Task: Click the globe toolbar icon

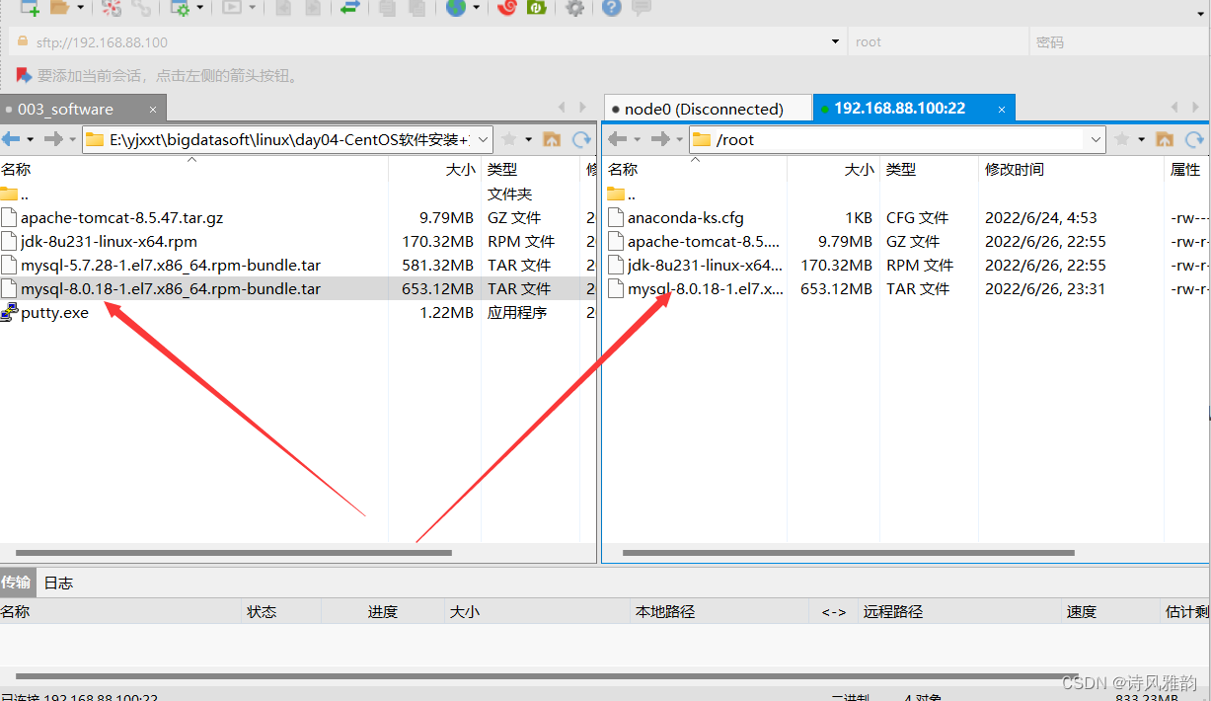Action: tap(455, 8)
